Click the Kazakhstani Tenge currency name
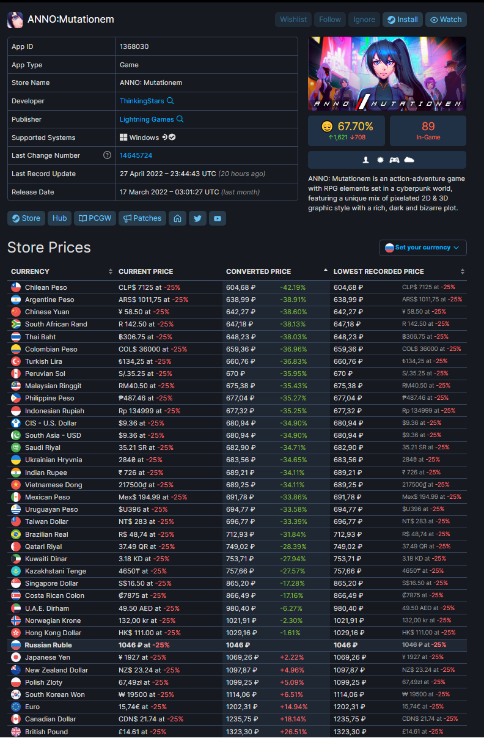This screenshot has width=484, height=744. point(56,571)
